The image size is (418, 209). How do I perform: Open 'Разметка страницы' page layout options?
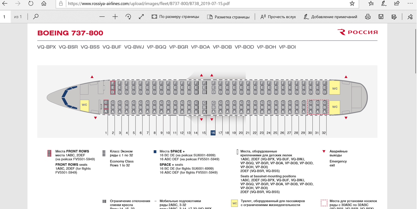pos(228,17)
